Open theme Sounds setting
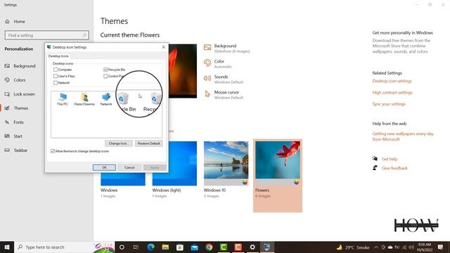450x253 pixels. pyautogui.click(x=224, y=79)
